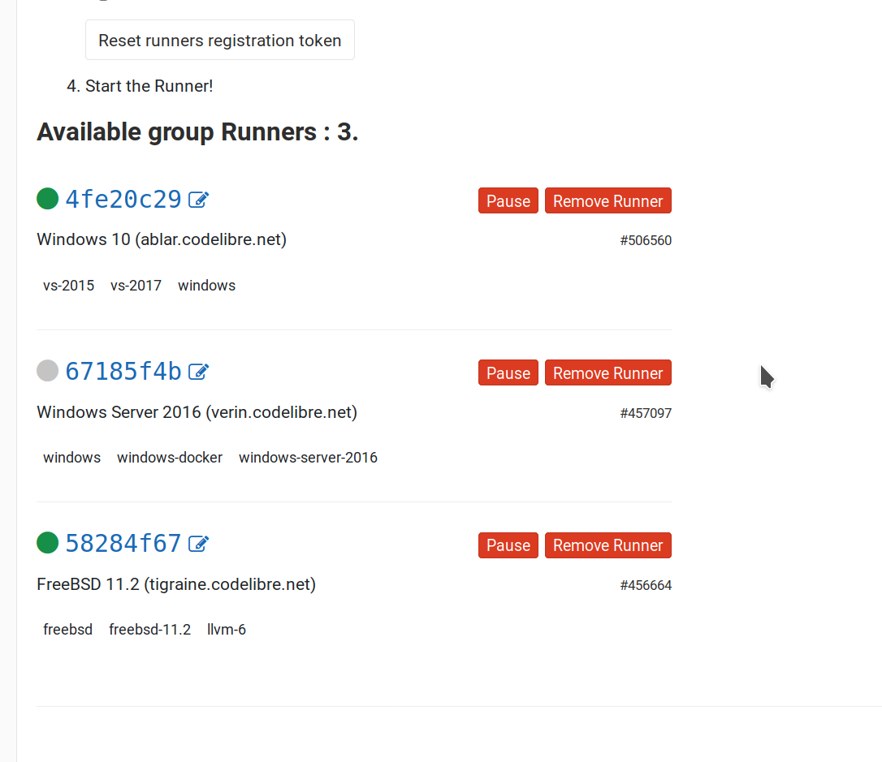Click the windows tag under Windows Server runner
Screen dimensions: 882x762
(x=72, y=458)
